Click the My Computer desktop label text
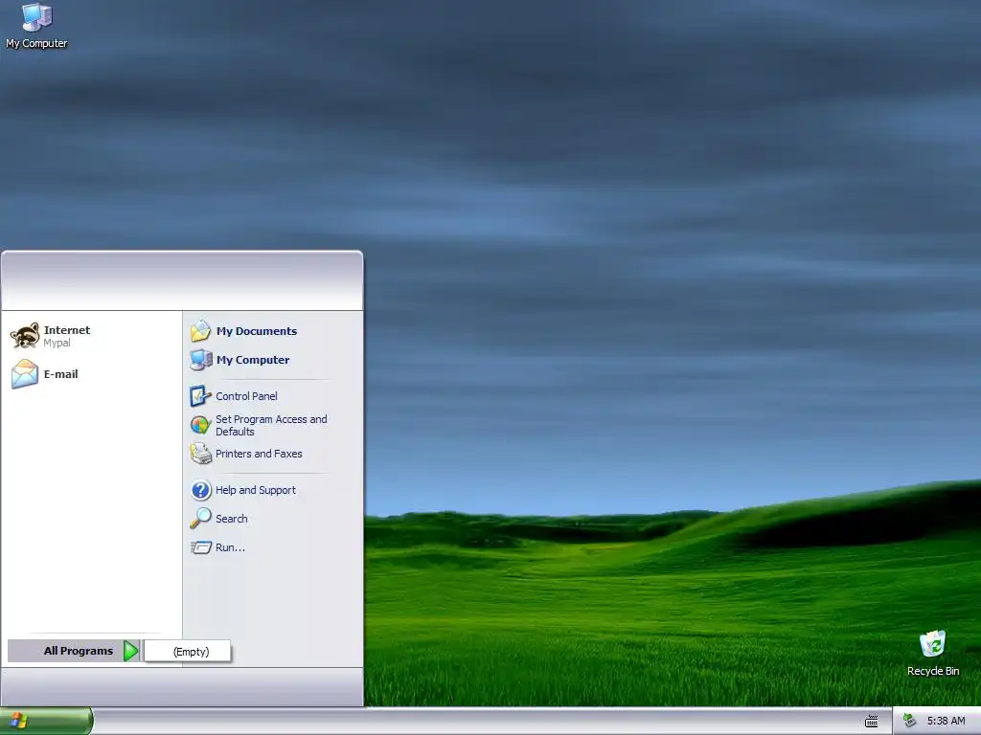Image resolution: width=981 pixels, height=735 pixels. pyautogui.click(x=36, y=43)
